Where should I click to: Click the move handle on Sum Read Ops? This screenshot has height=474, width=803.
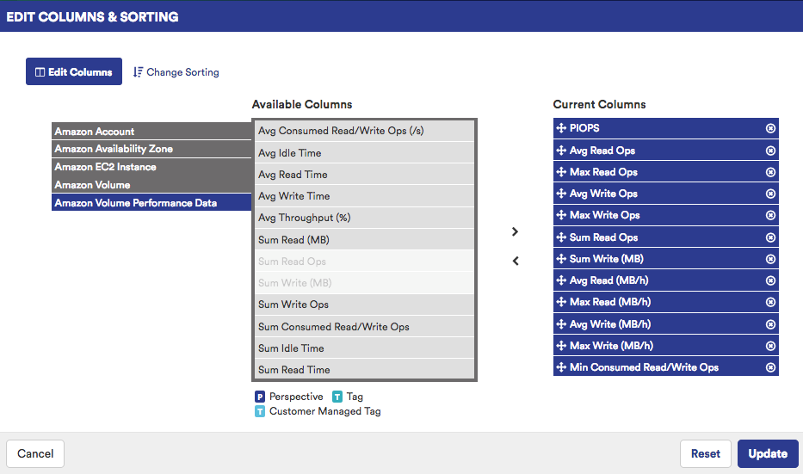561,237
